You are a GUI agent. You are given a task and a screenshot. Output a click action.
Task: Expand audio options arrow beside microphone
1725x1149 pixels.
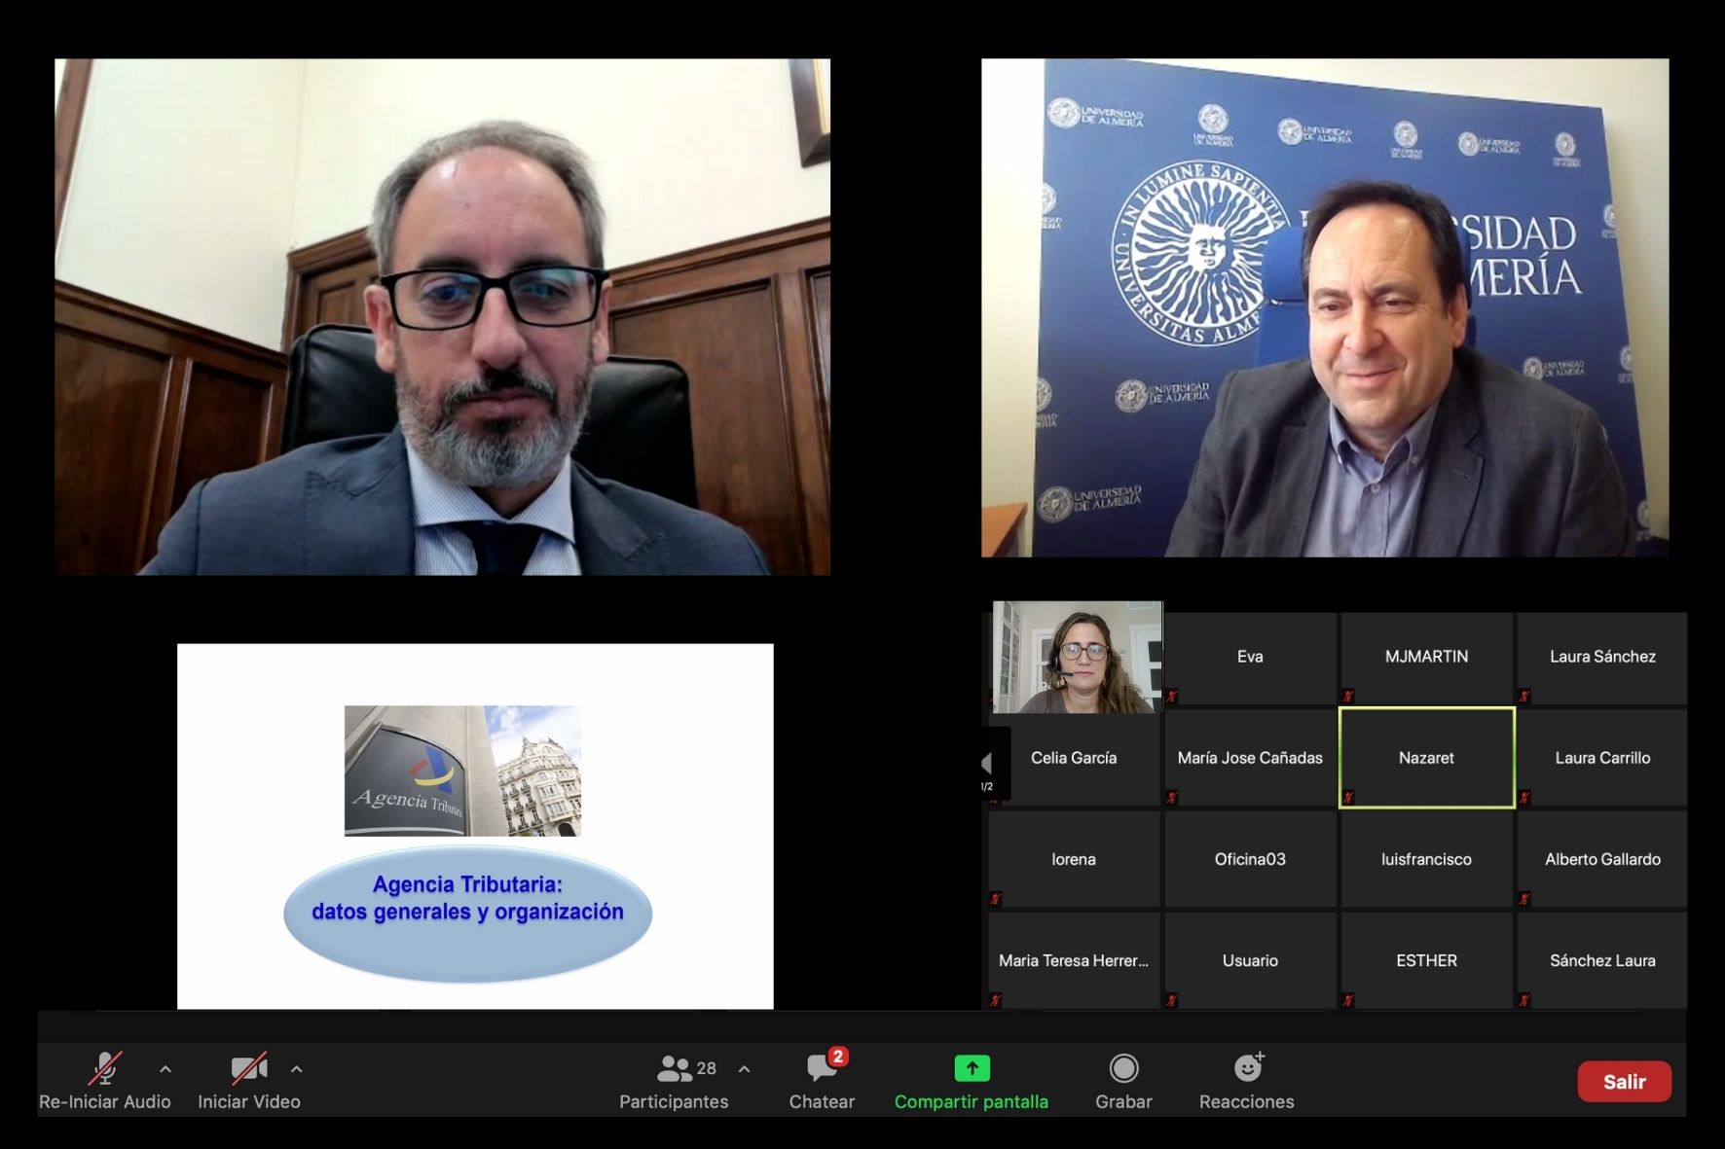(x=165, y=1069)
